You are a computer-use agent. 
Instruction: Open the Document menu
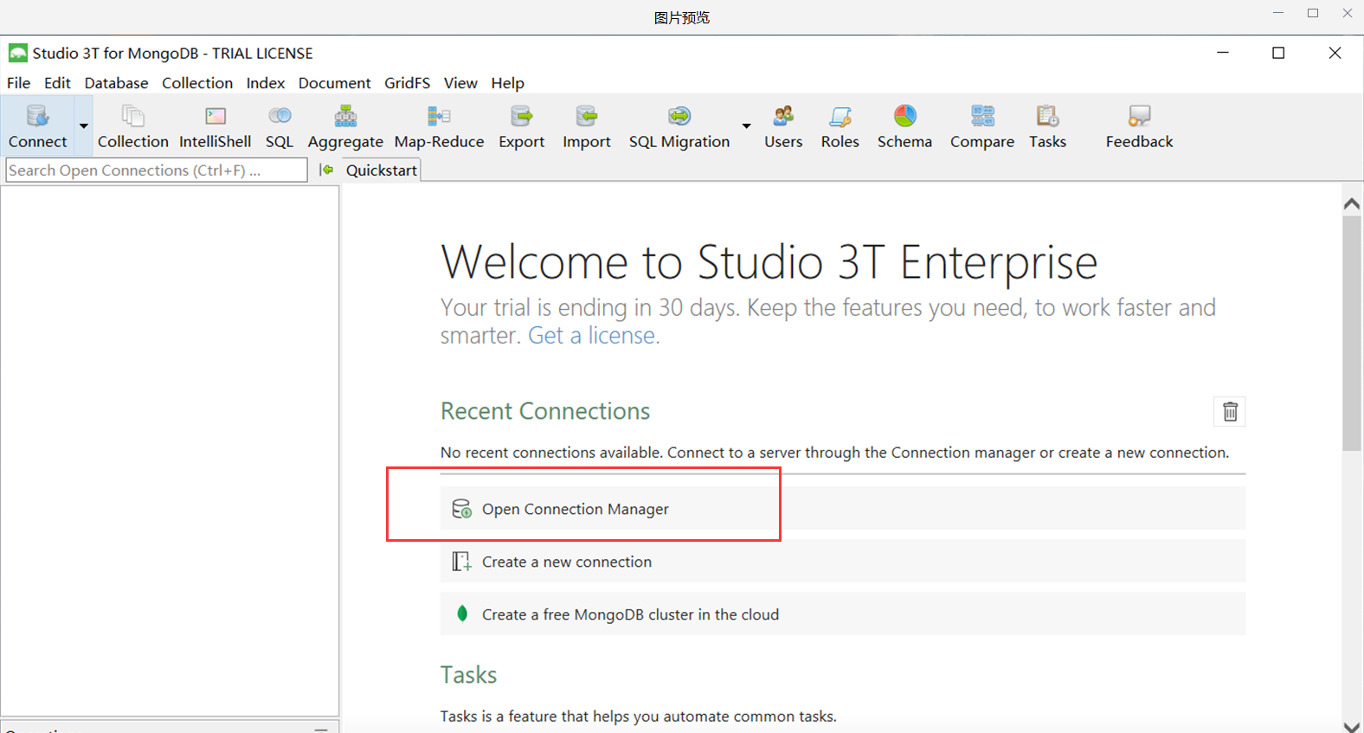click(x=334, y=83)
